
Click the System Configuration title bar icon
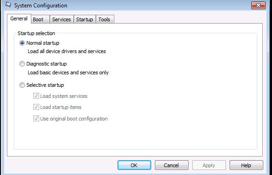8,5
